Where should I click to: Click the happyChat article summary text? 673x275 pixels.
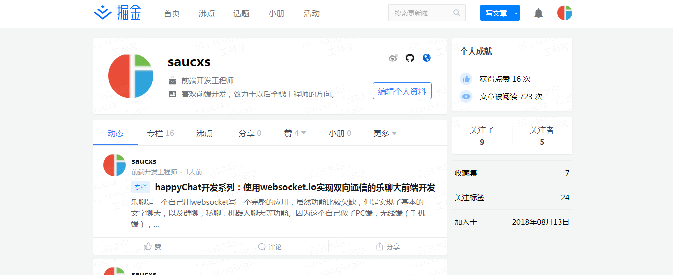[278, 213]
